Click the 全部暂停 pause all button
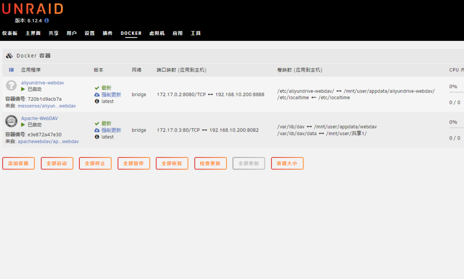 pos(134,163)
